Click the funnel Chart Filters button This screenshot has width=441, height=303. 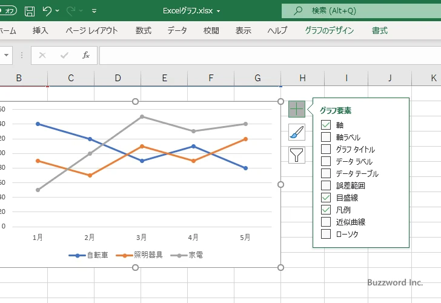click(297, 155)
